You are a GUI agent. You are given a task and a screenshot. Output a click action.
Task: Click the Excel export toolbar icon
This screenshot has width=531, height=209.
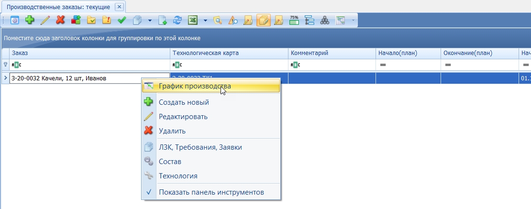(193, 20)
